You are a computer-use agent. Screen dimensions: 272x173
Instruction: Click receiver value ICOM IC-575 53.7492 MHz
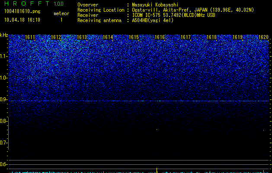click(173, 15)
